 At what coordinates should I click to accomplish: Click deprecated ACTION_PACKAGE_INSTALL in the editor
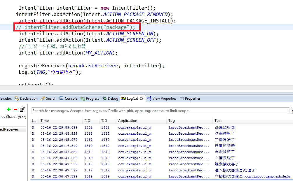point(138,21)
